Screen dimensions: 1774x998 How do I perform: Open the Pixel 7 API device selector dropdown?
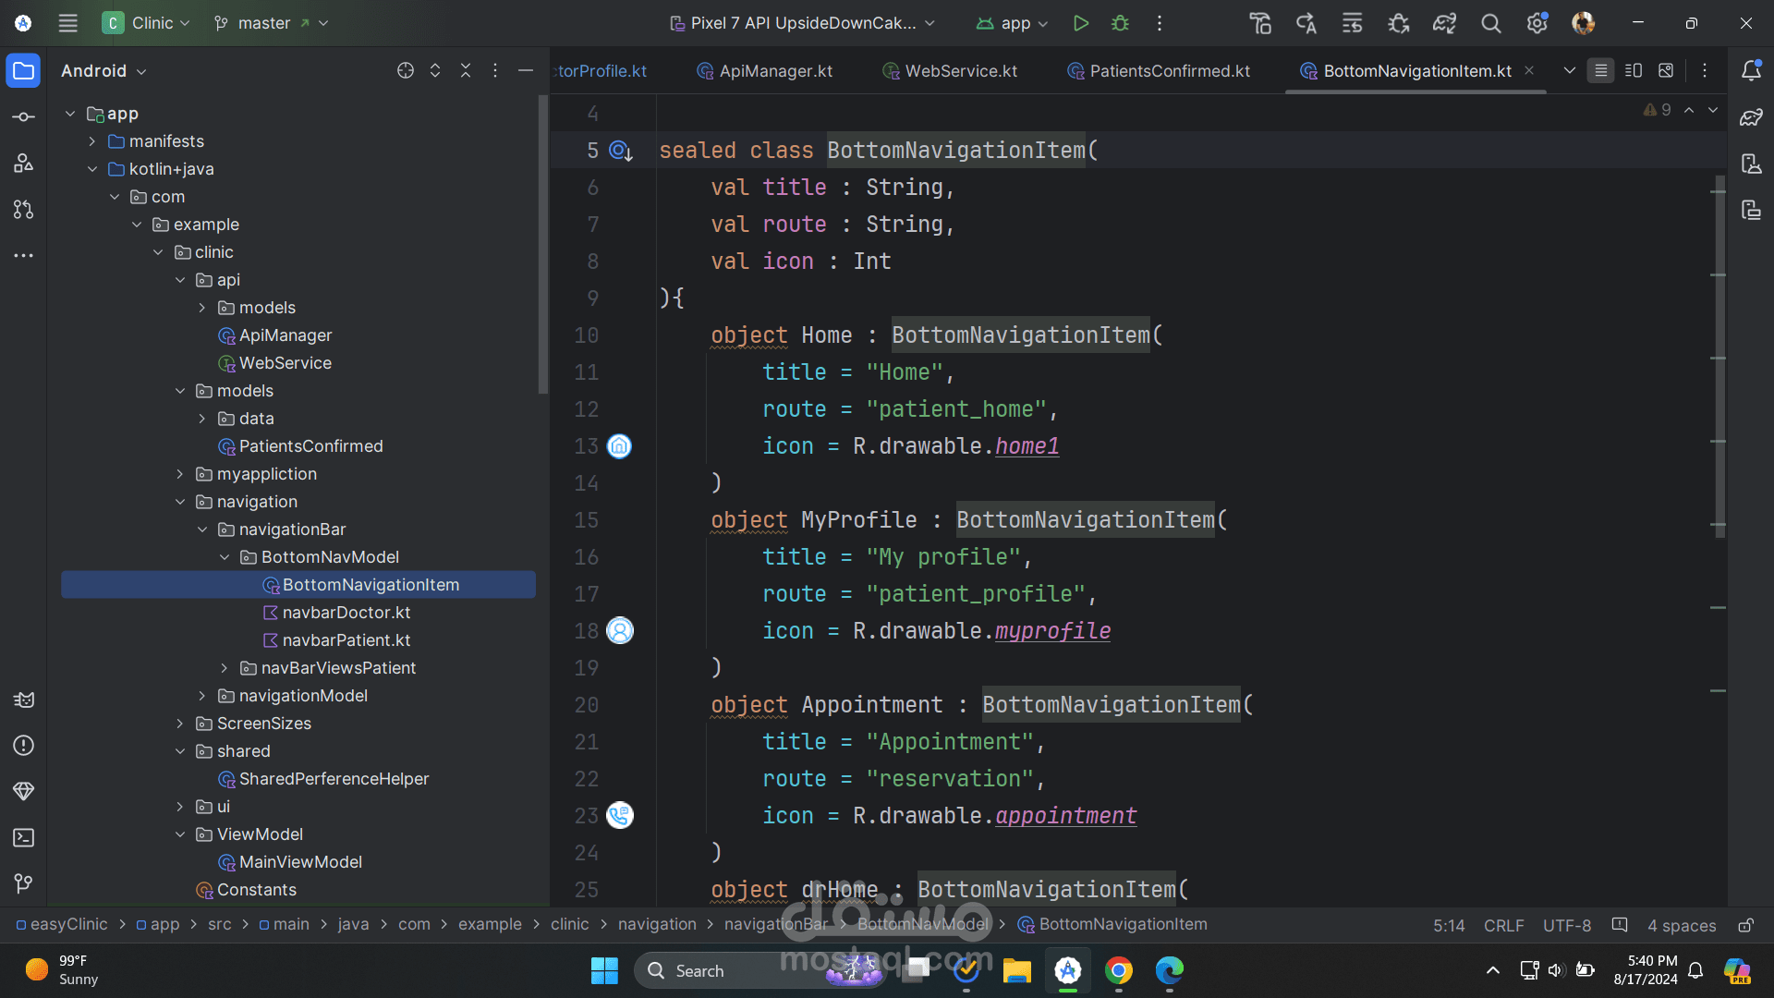[x=802, y=23]
